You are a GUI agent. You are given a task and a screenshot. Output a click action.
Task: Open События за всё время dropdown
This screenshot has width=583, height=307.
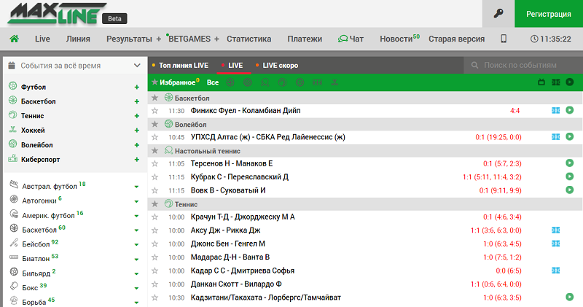point(74,66)
